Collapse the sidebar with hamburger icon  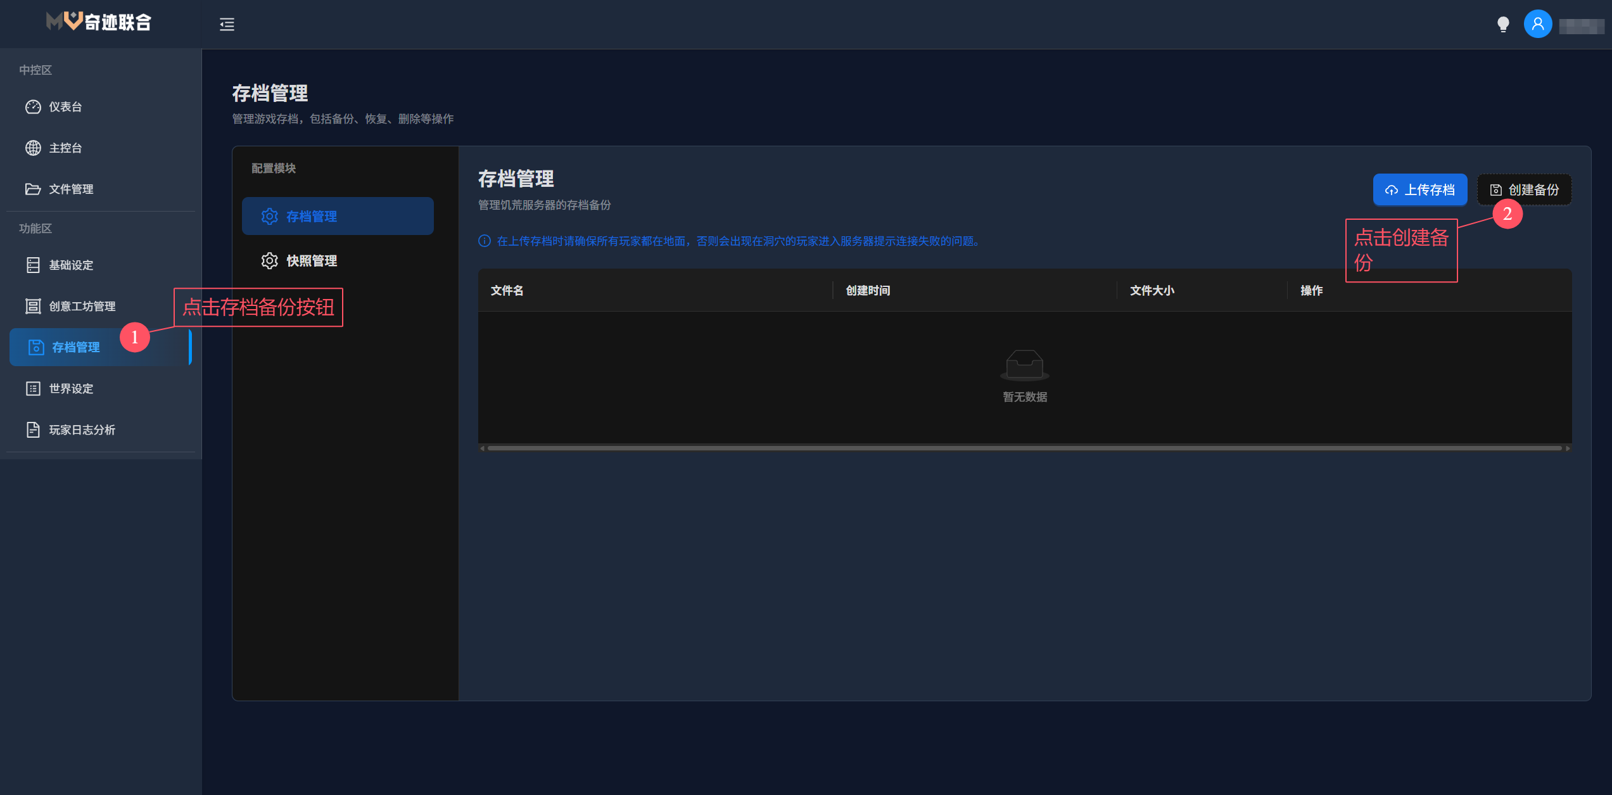227,25
